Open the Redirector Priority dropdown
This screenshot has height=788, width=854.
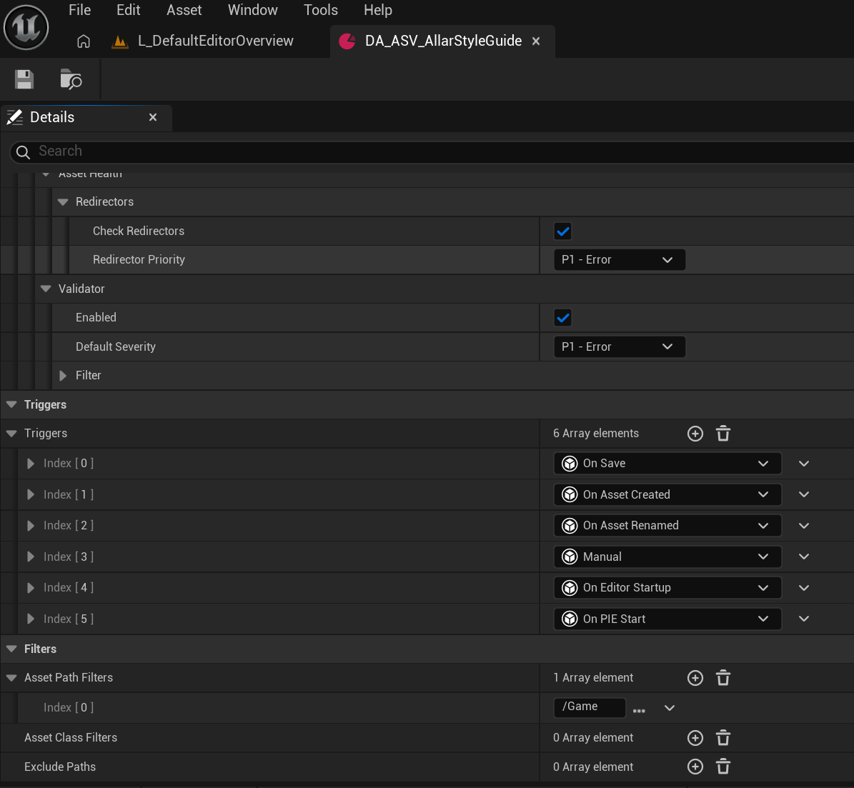[620, 260]
